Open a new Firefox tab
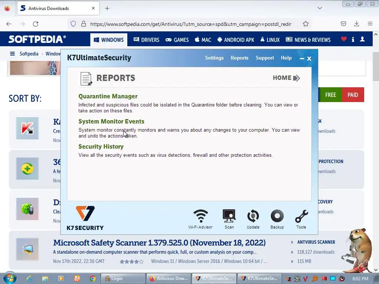 (107, 9)
